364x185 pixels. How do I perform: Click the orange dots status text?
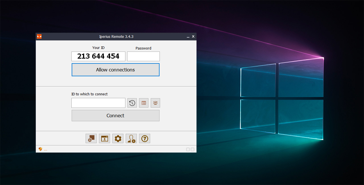click(x=45, y=150)
